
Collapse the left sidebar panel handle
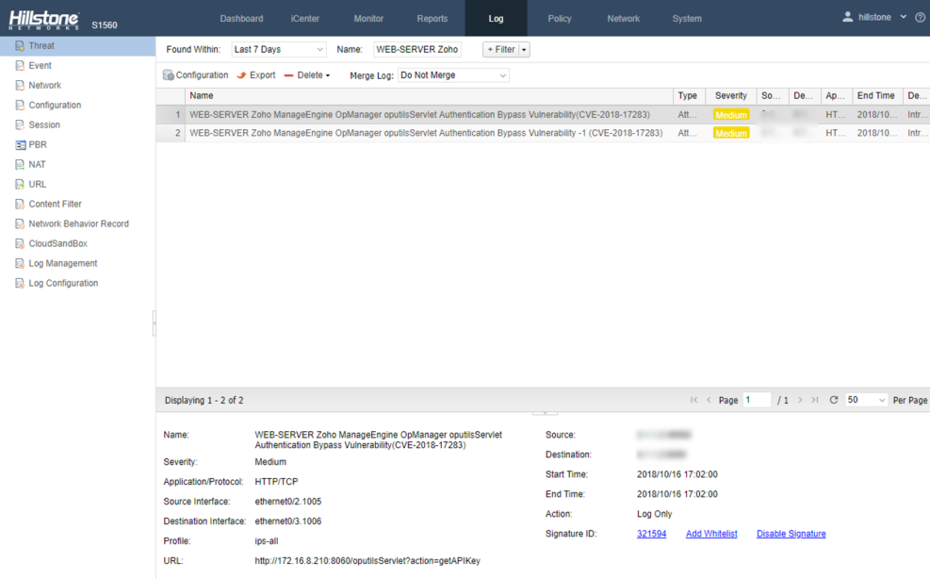pos(155,323)
